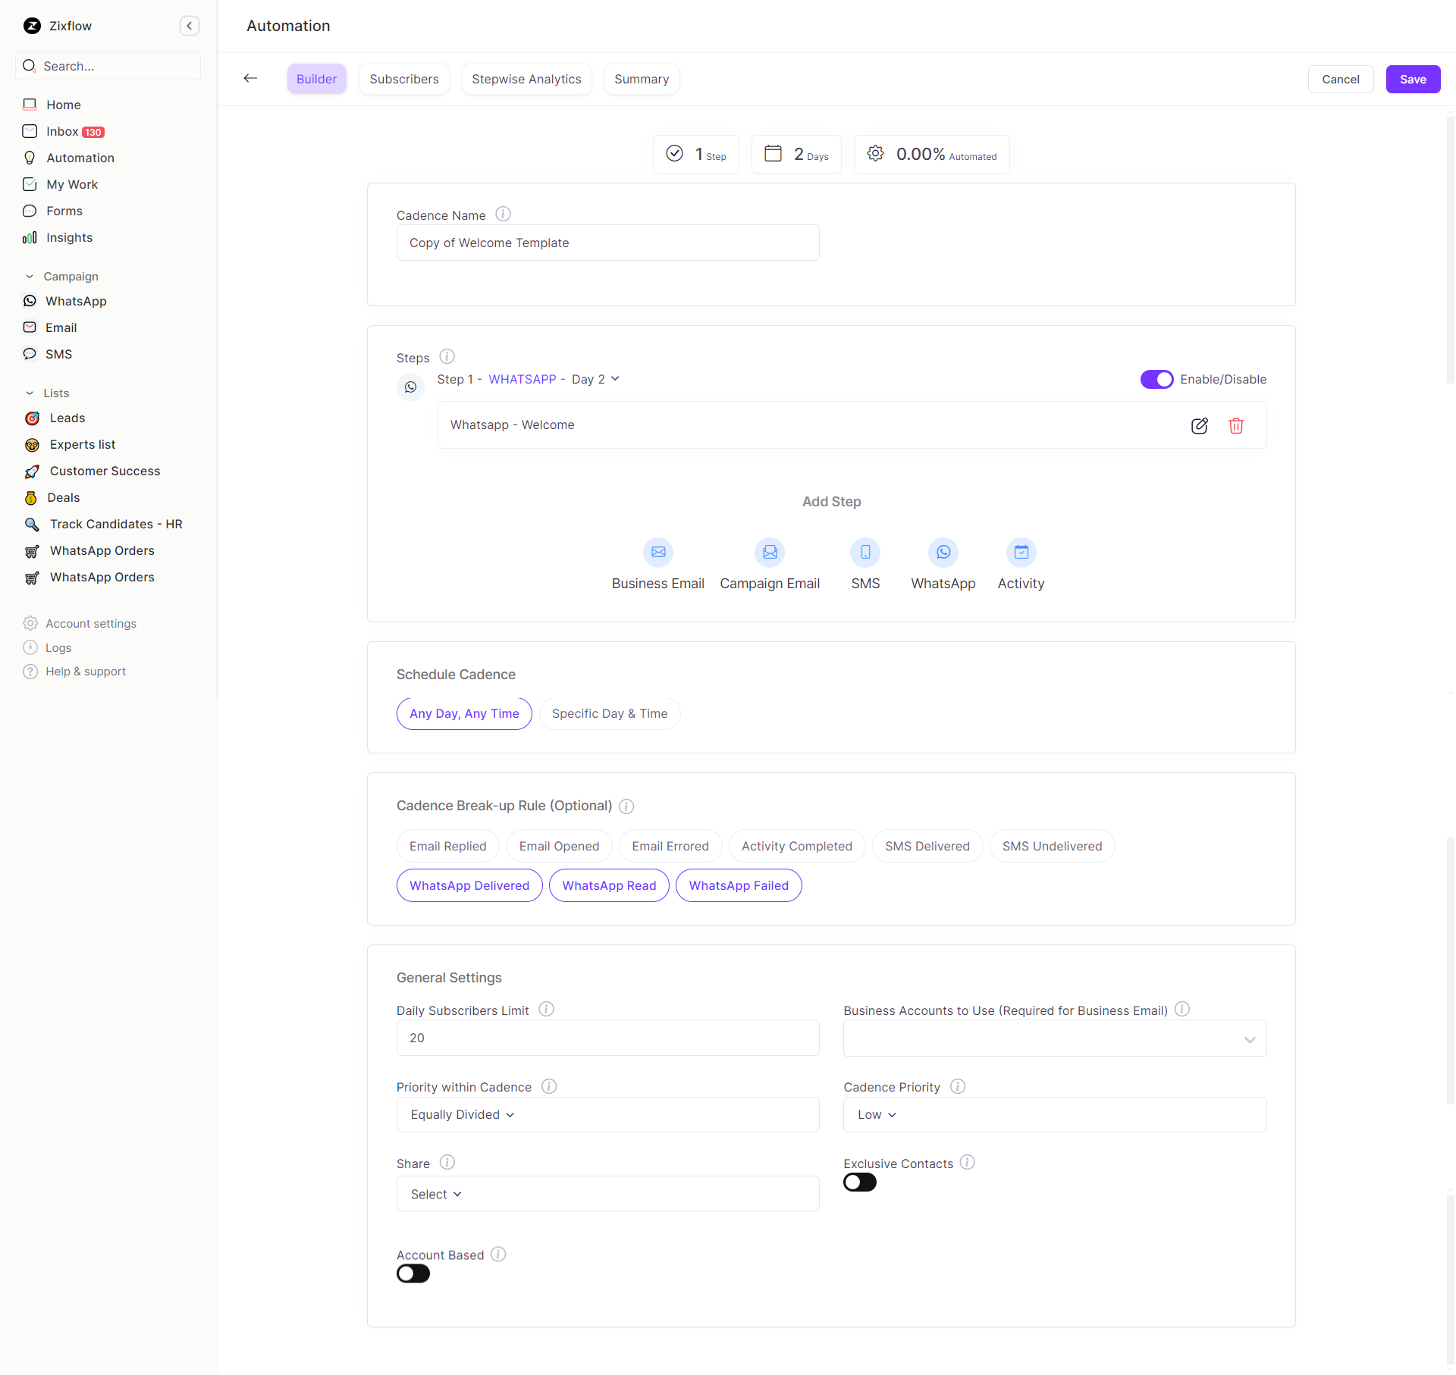Image resolution: width=1456 pixels, height=1375 pixels.
Task: Open the Subscribers tab
Action: [403, 79]
